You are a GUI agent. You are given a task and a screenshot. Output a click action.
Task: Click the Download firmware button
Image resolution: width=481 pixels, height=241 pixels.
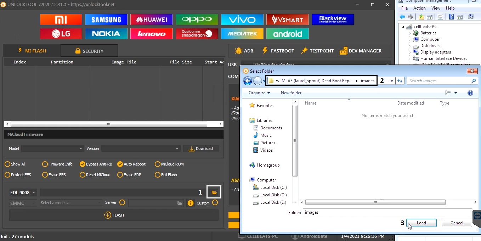201,148
